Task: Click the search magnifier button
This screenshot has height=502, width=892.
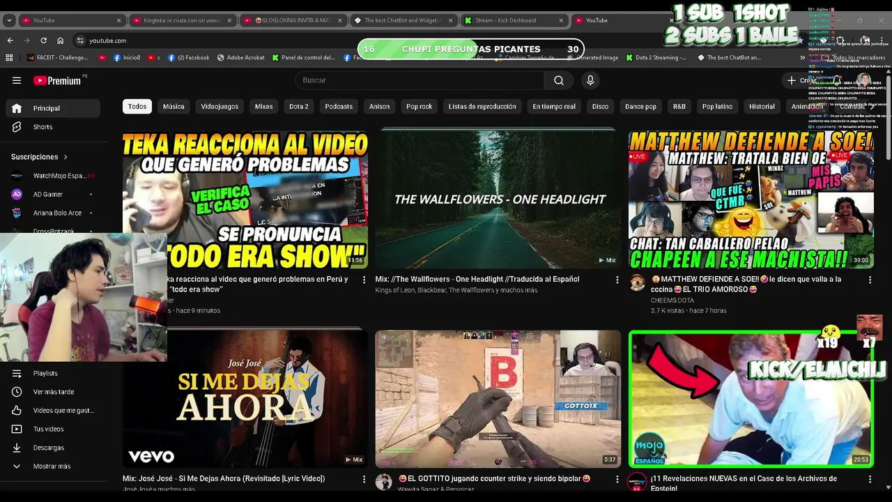Action: (559, 80)
